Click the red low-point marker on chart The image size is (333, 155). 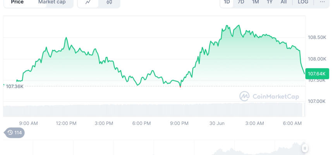click(x=180, y=87)
